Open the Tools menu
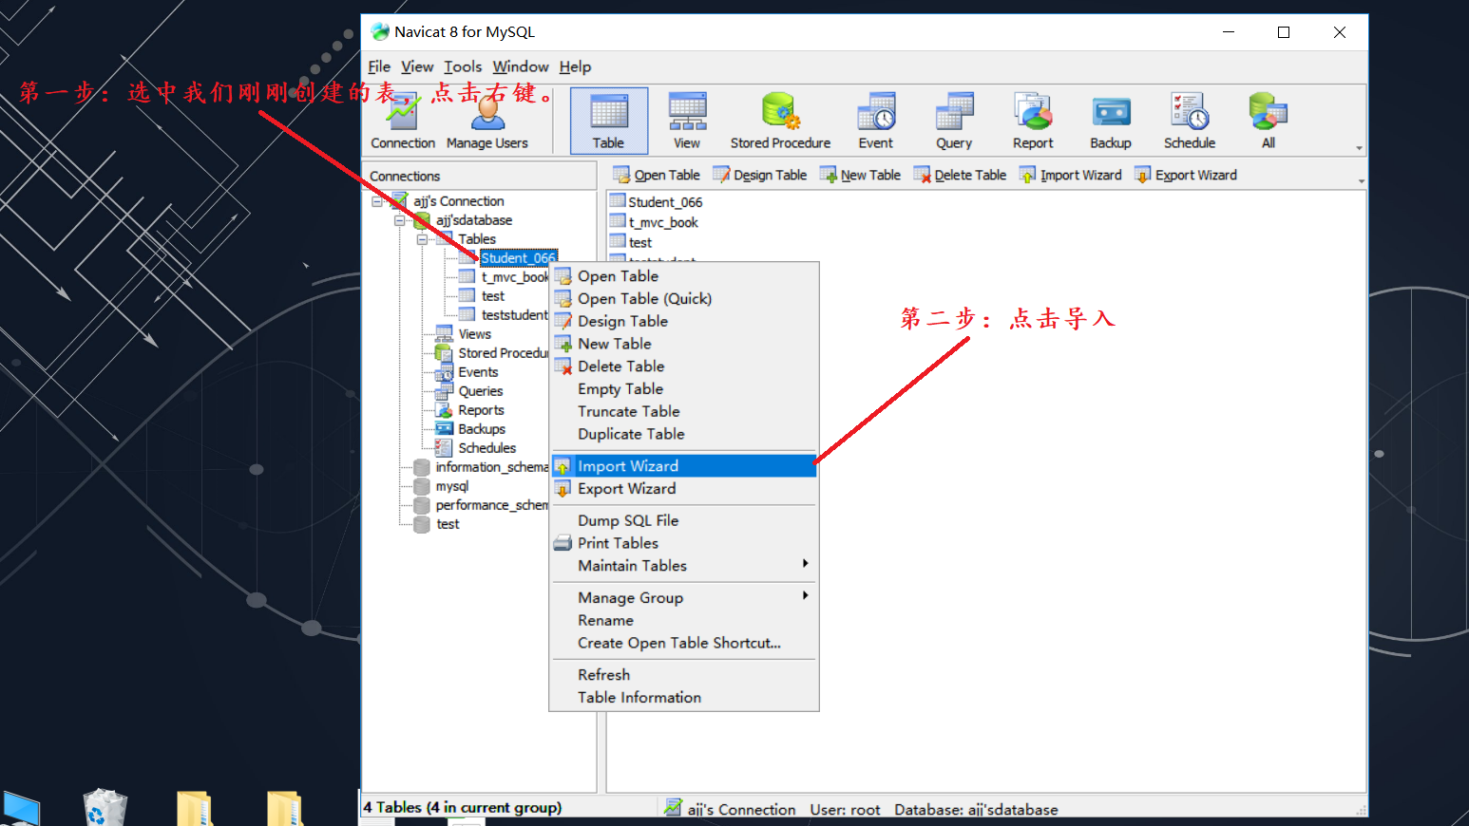Screen dimensions: 1469x826 [x=463, y=66]
